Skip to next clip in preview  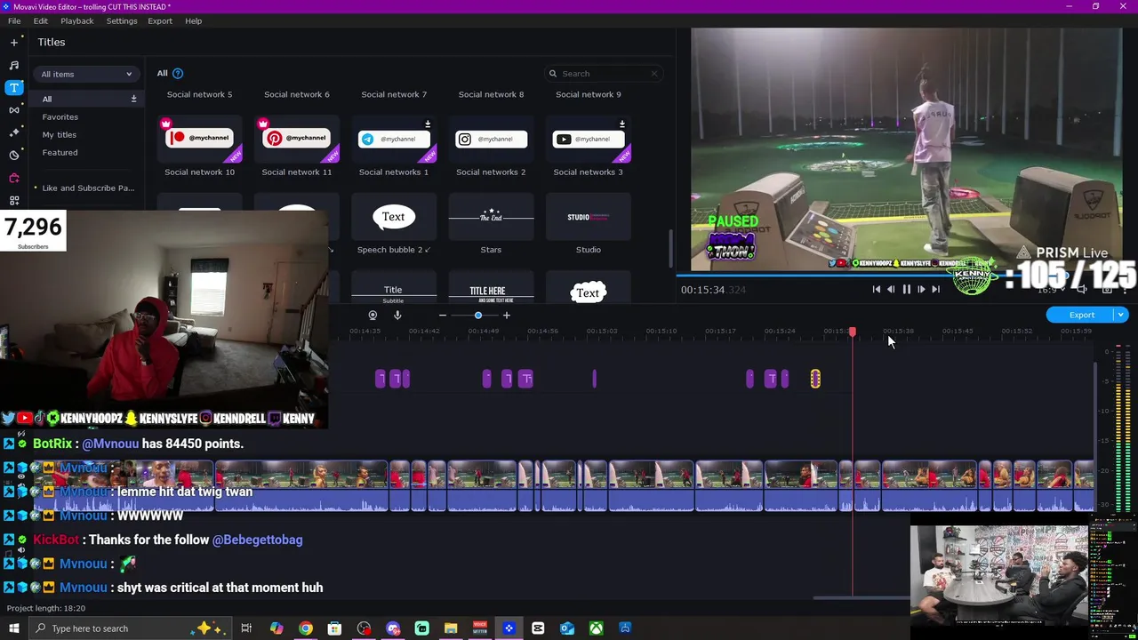(x=935, y=289)
